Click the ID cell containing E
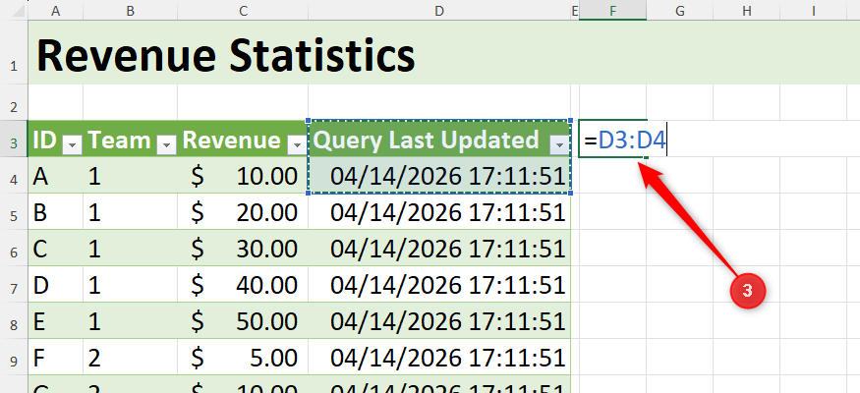Screen dimensions: 860x393 (x=55, y=320)
